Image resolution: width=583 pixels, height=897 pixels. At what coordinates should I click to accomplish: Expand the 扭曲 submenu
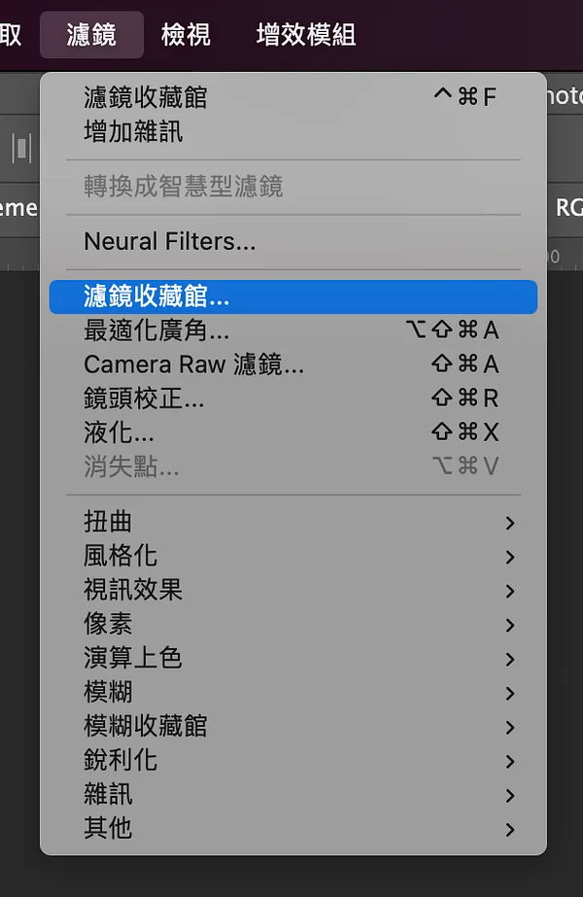click(x=292, y=522)
